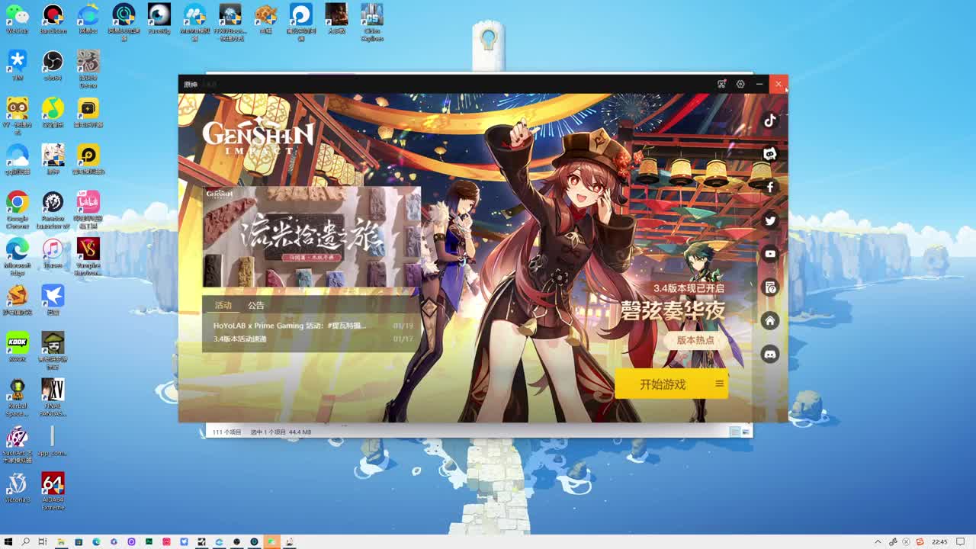Open taskbar search magnifier
The image size is (976, 549).
25,542
